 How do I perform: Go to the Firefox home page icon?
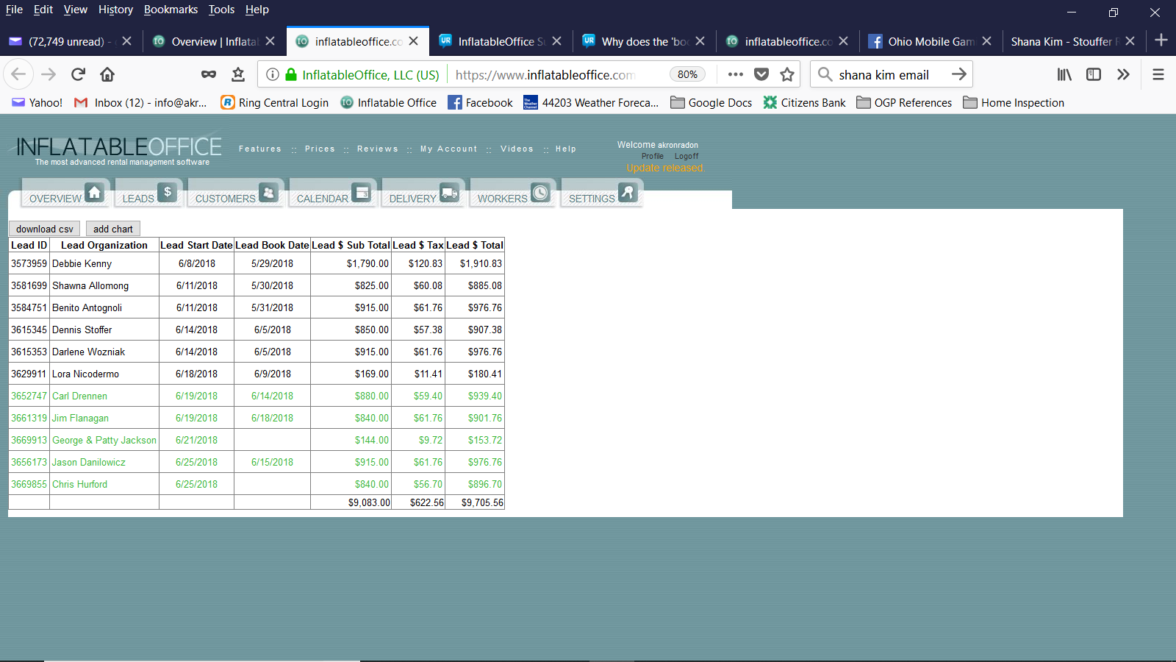coord(107,74)
